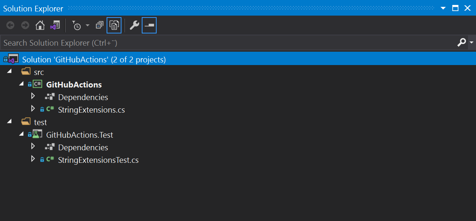
Task: Toggle the solution lock icon
Action: click(x=6, y=58)
